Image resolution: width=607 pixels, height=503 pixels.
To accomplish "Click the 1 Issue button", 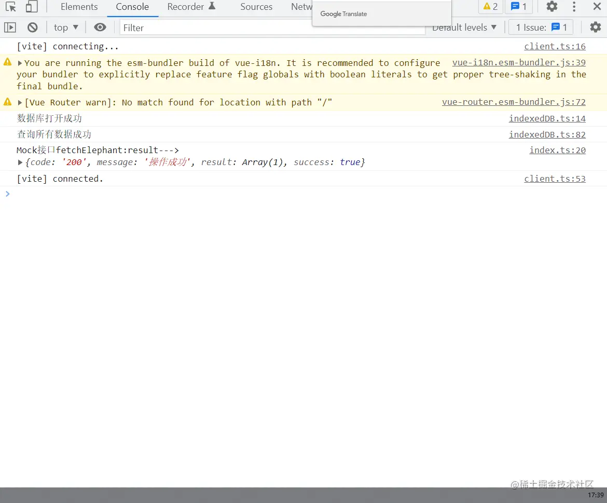I will (541, 28).
